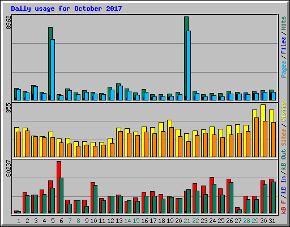The height and width of the screenshot is (227, 290).
Task: Click the tallest green Hits bar for day 21
Action: 186,58
